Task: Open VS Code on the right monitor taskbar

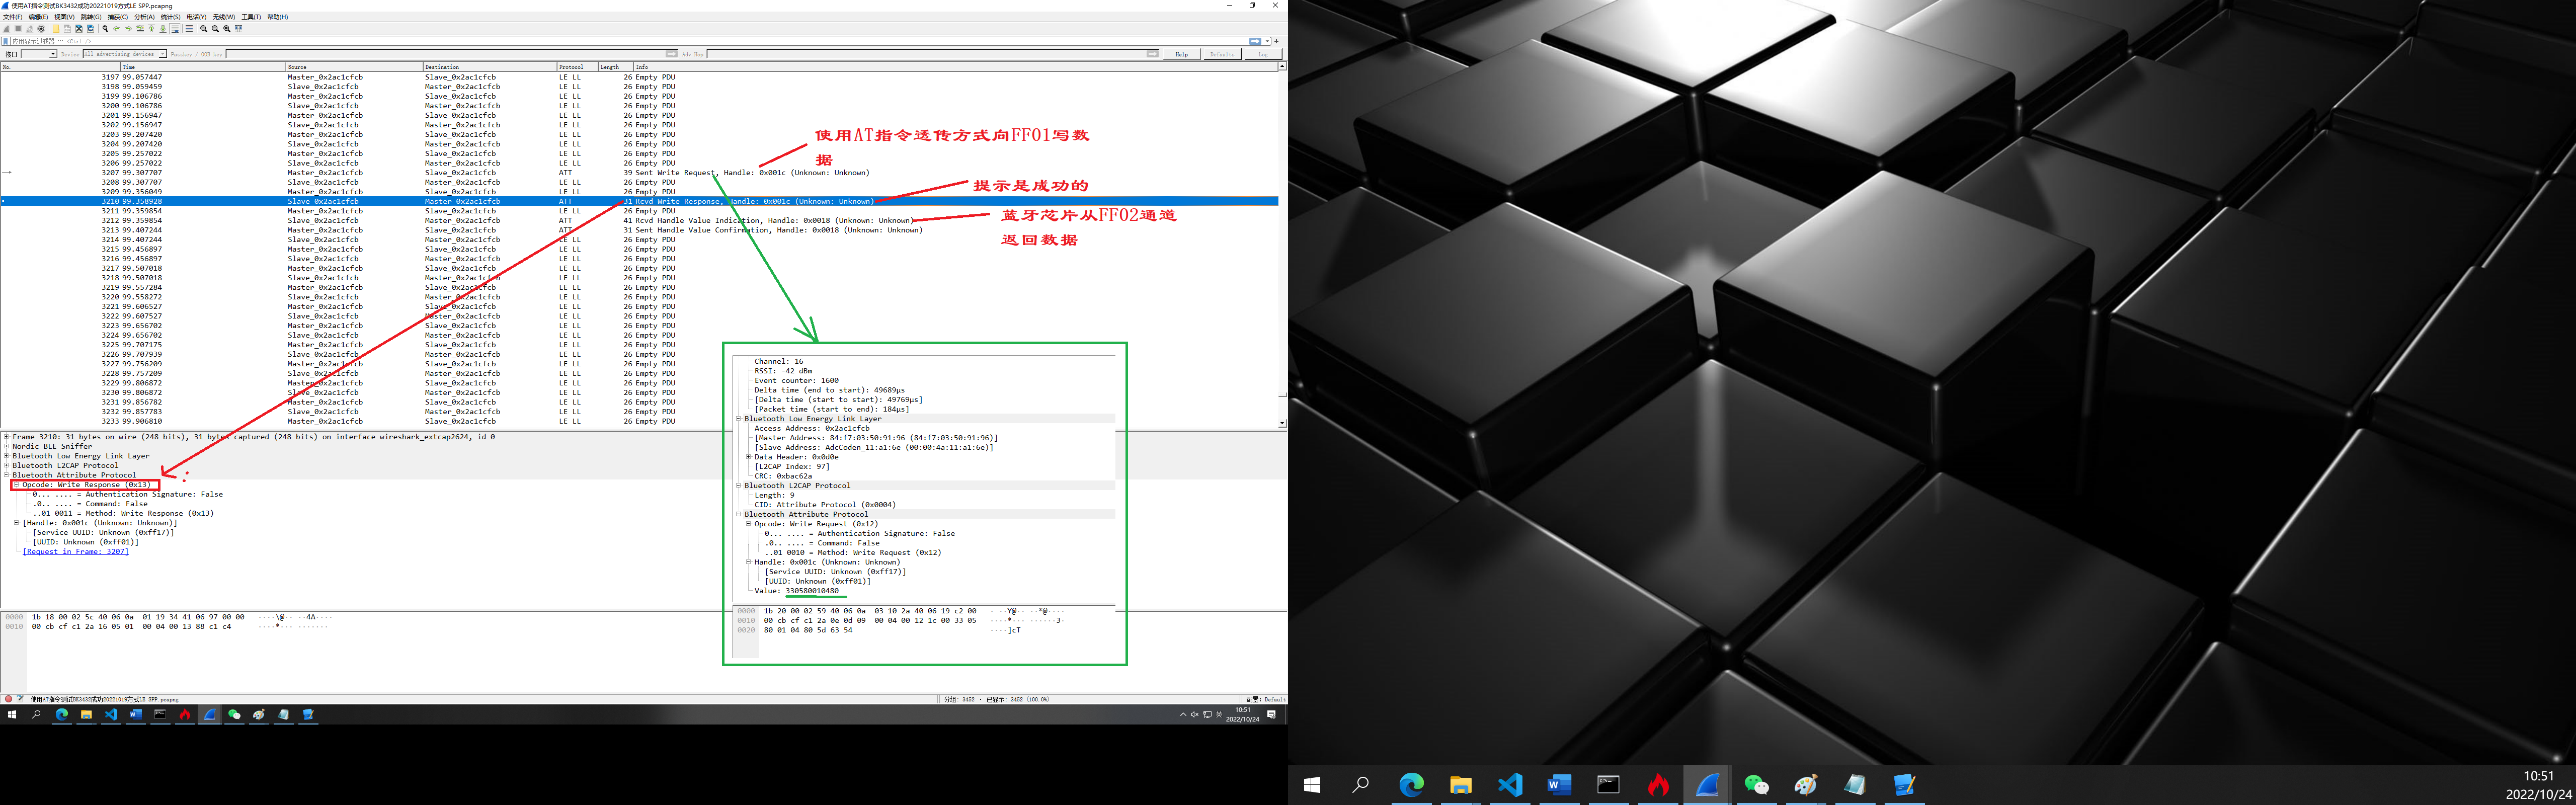Action: tap(1509, 785)
